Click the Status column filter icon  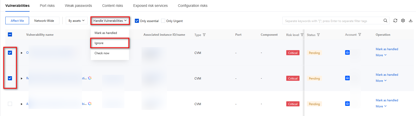pyautogui.click(x=318, y=35)
